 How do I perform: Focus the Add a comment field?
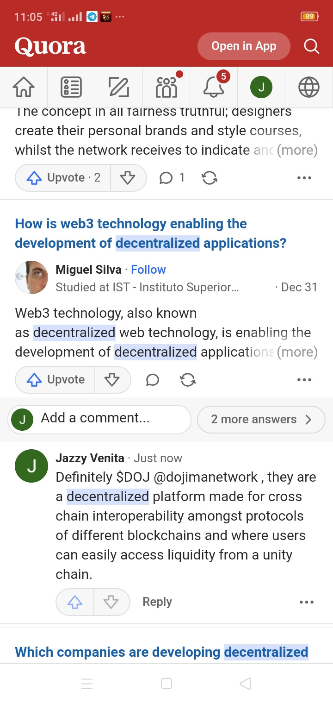pos(99,419)
